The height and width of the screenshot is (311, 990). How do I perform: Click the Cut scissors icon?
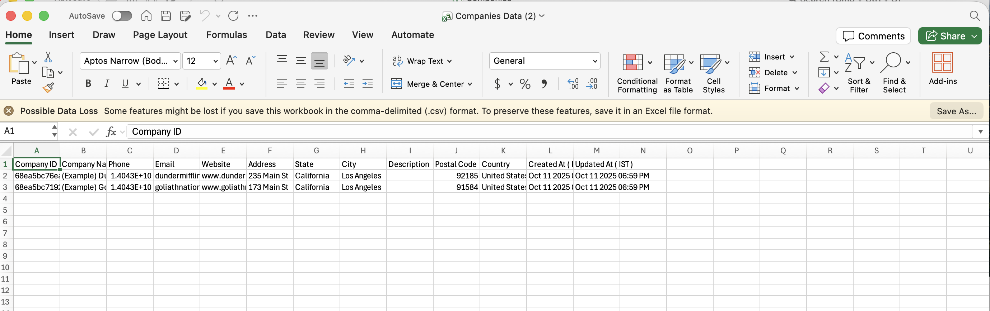pyautogui.click(x=48, y=57)
